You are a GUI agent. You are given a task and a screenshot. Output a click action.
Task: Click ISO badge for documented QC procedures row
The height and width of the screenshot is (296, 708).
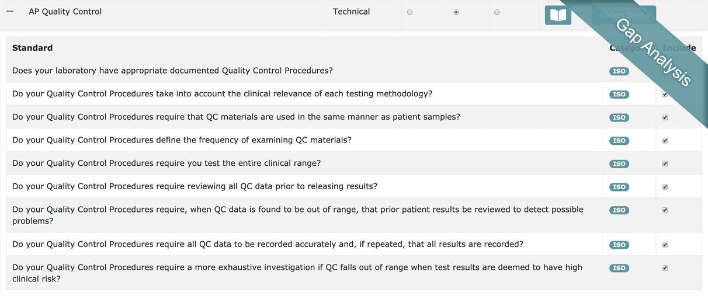[619, 71]
